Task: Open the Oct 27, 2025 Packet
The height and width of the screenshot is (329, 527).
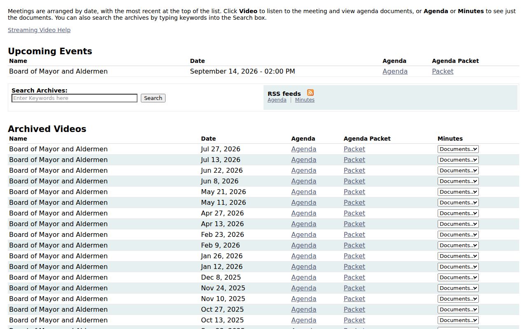Action: (354, 309)
